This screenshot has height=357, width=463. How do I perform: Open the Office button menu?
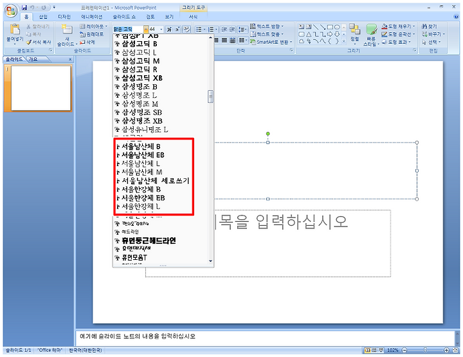point(11,11)
